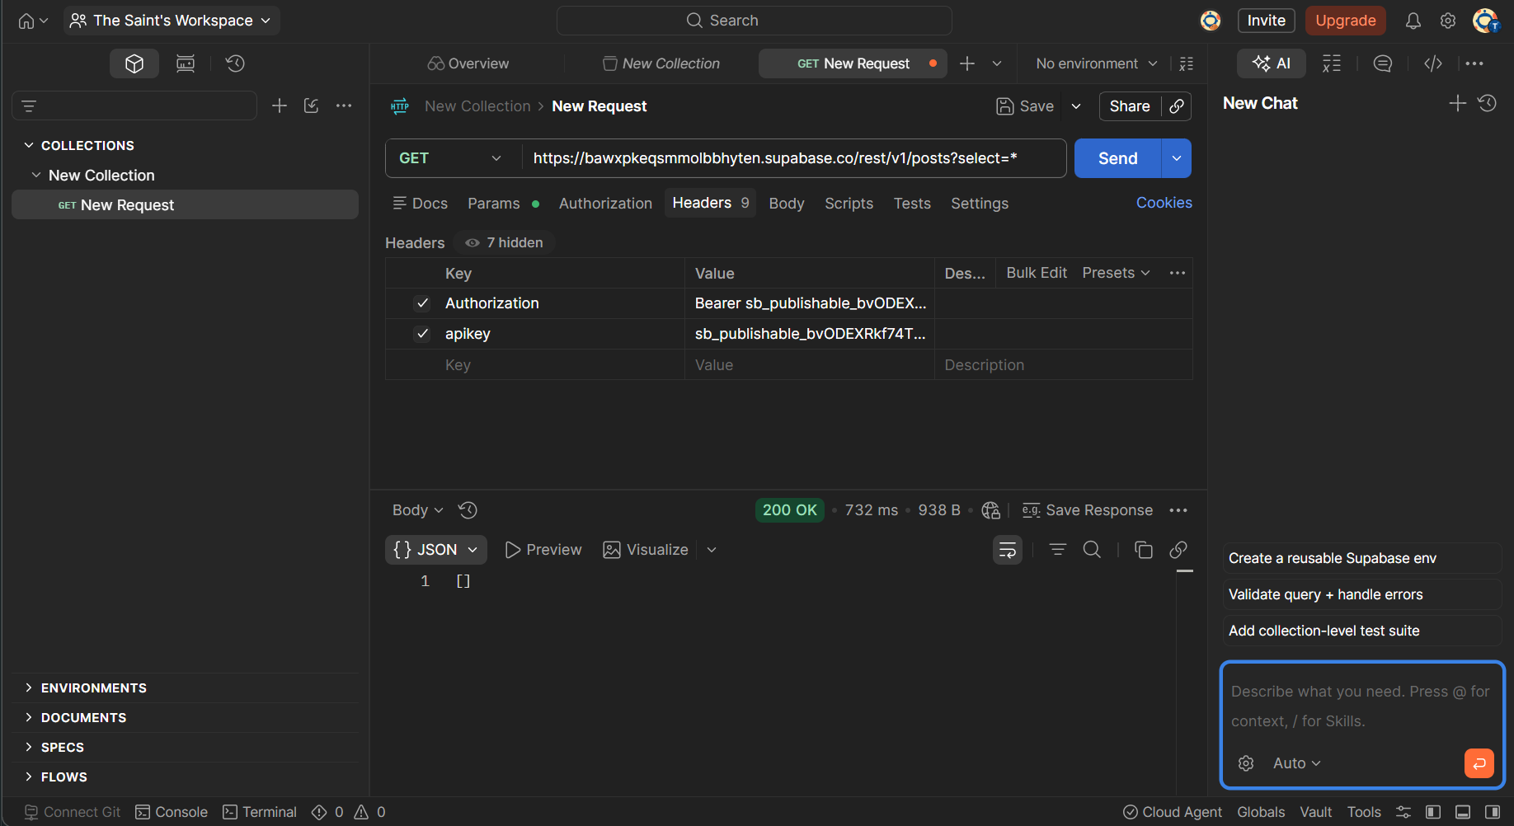The width and height of the screenshot is (1514, 826).
Task: Open the Send button dropdown arrow
Action: coord(1177,158)
